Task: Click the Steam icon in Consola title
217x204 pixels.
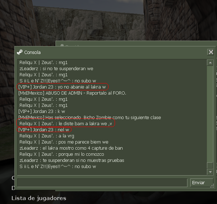Action: tap(20, 52)
